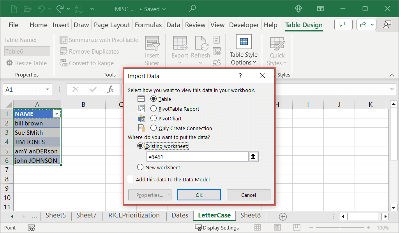The image size is (399, 233).
Task: Select the New worksheet radio option
Action: pos(140,167)
